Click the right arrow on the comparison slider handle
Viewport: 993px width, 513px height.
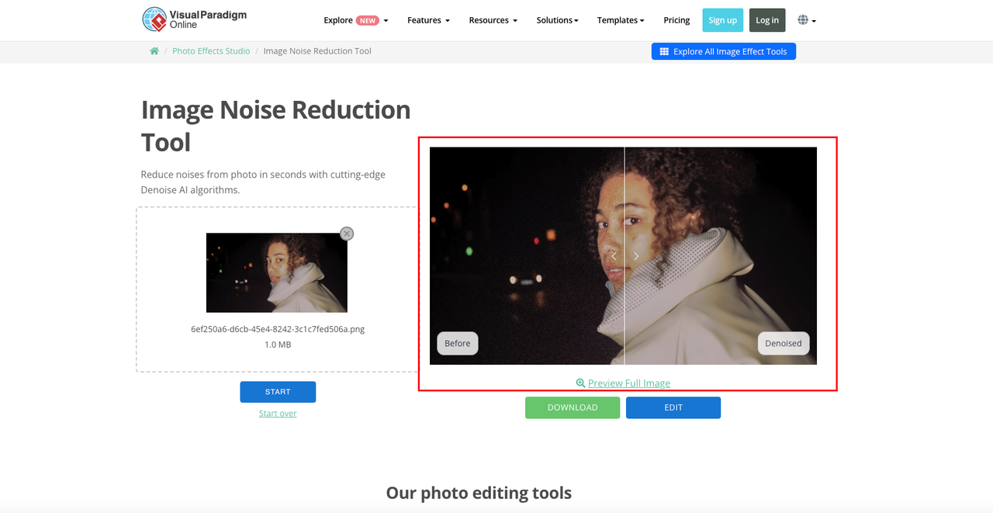[636, 256]
